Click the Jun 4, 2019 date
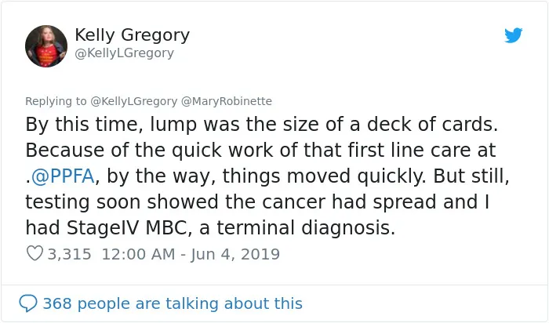The width and height of the screenshot is (549, 323). (x=235, y=254)
